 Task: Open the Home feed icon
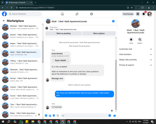coord(62,14)
